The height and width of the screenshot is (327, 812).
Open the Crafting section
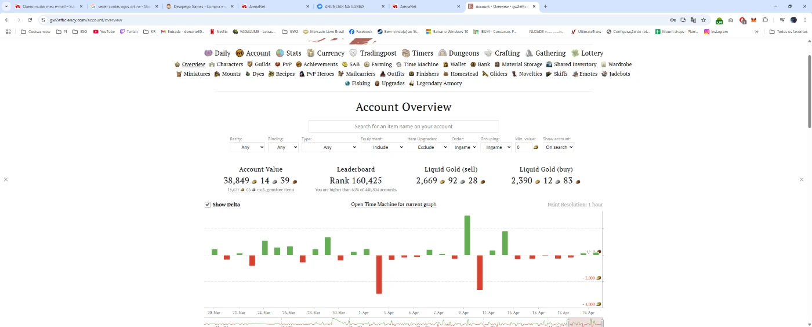coord(502,53)
